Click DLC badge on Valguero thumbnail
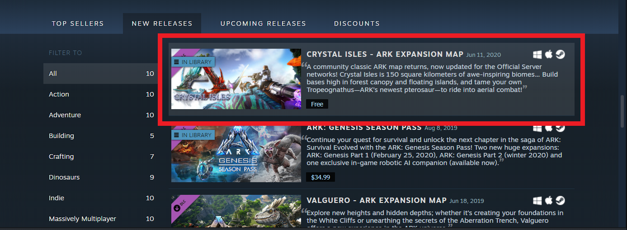Image resolution: width=627 pixels, height=230 pixels. click(x=179, y=208)
